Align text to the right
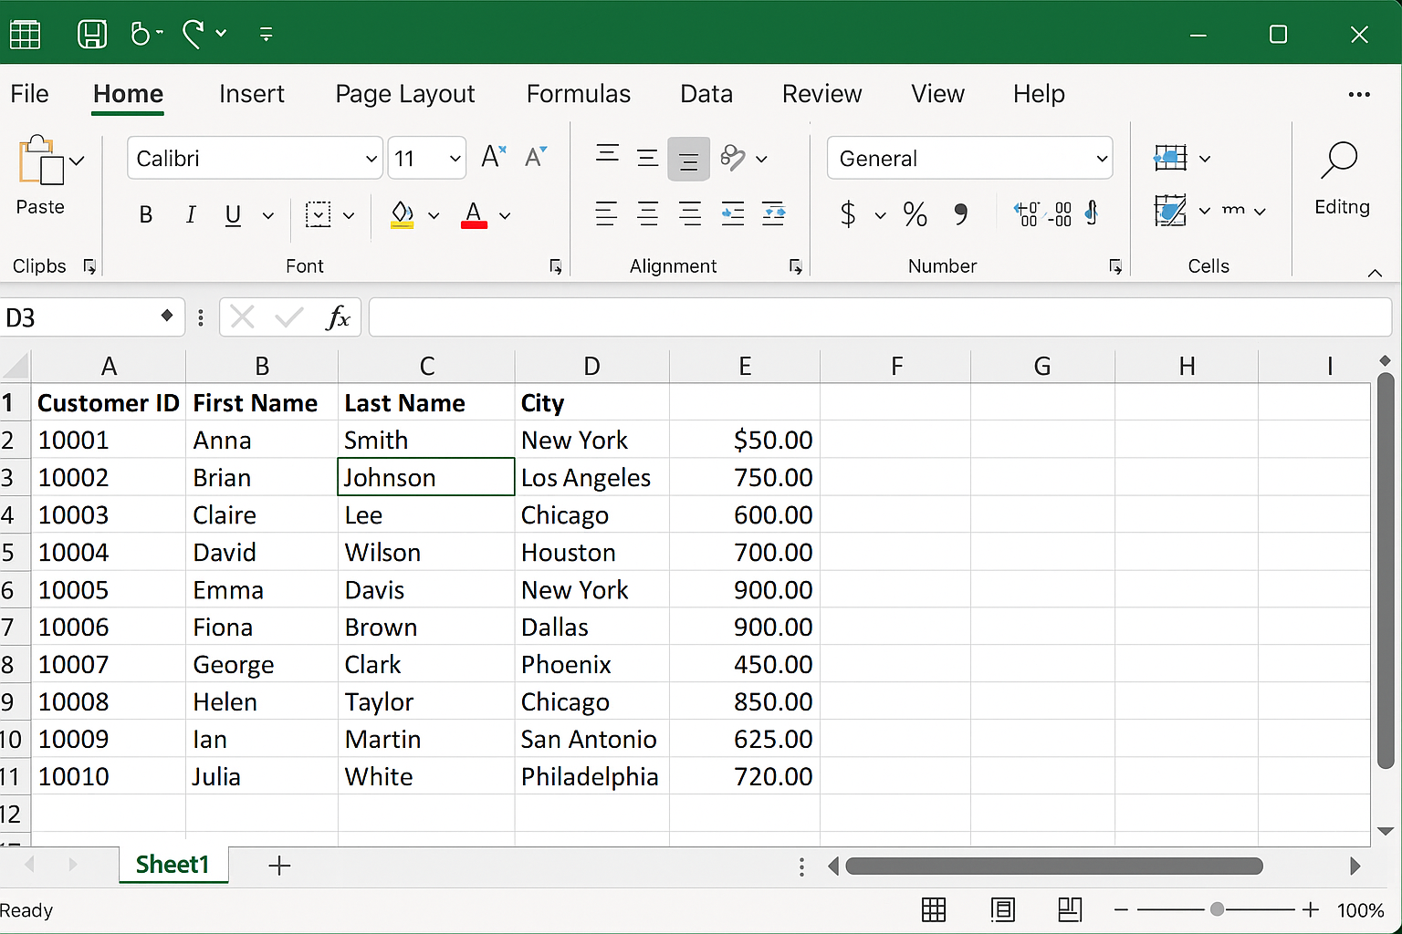 (690, 213)
